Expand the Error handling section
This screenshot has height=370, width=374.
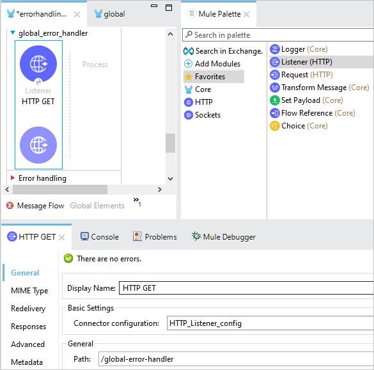tap(13, 178)
